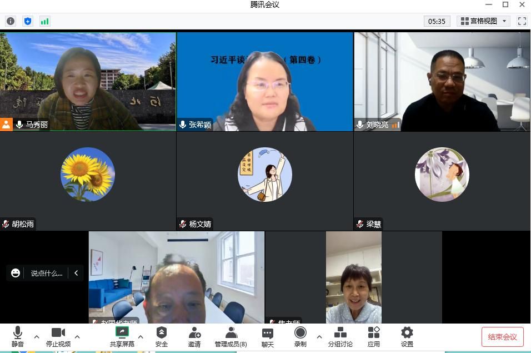Click the blue security shield icon
Screen dimensions: 531x353
pos(28,21)
